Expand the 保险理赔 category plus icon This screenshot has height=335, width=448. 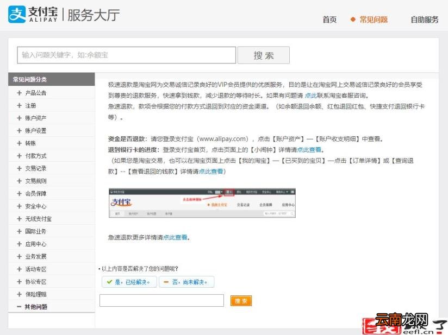tap(19, 294)
